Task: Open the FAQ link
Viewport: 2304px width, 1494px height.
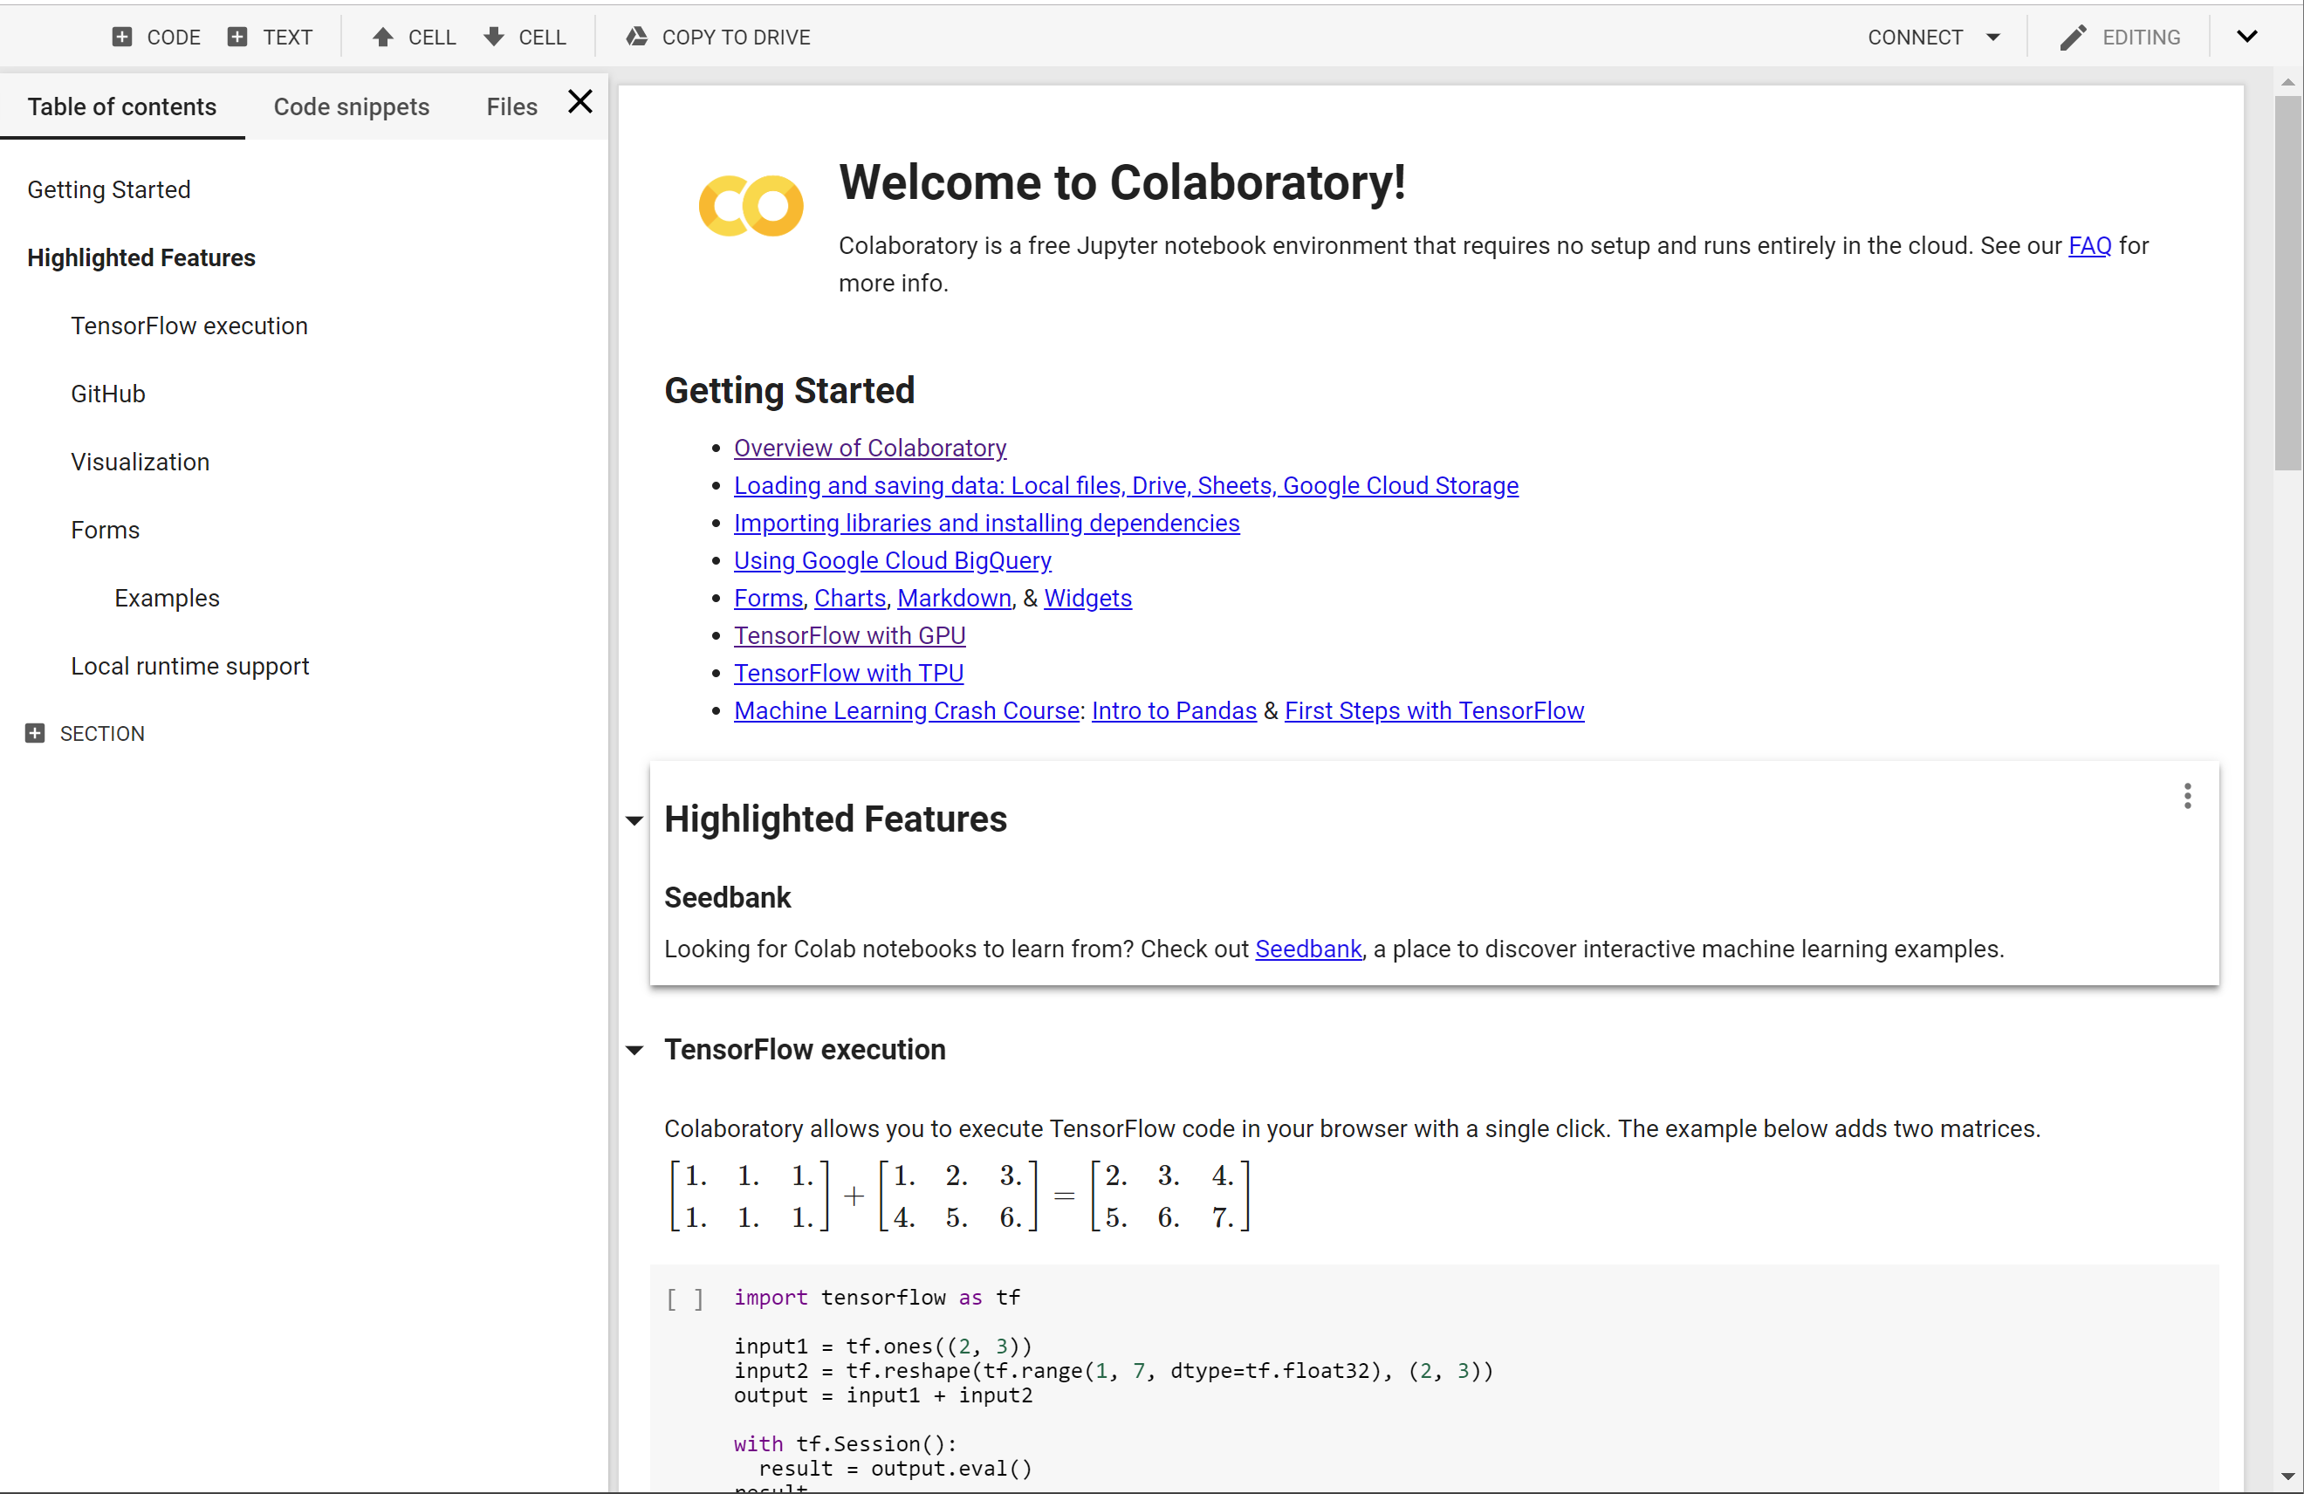Action: [x=2089, y=246]
